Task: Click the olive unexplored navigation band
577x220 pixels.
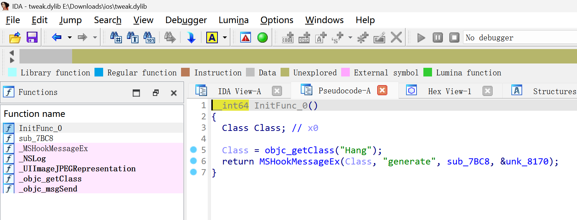Action: click(x=325, y=57)
